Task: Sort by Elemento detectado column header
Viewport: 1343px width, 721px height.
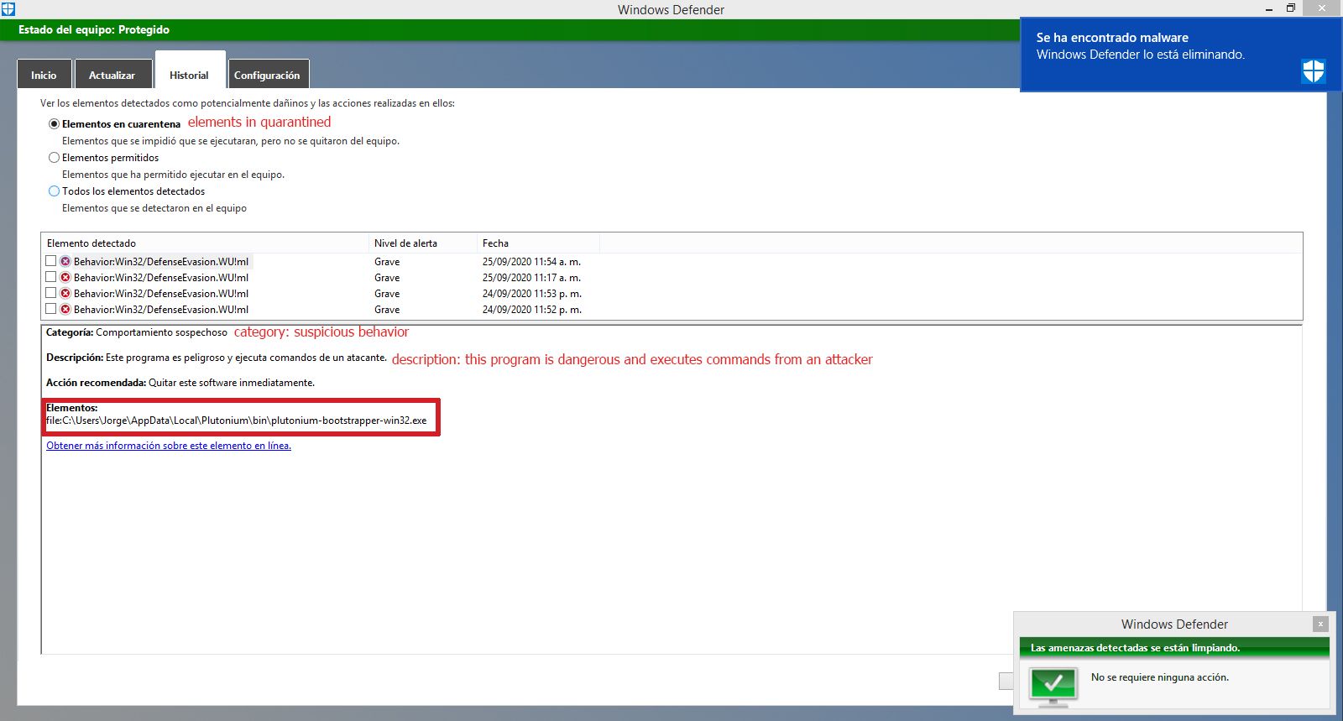Action: [x=205, y=243]
